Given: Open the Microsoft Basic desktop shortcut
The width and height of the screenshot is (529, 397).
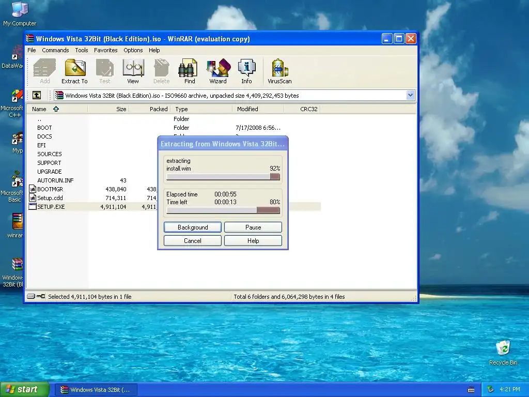Looking at the screenshot, I should 12,187.
